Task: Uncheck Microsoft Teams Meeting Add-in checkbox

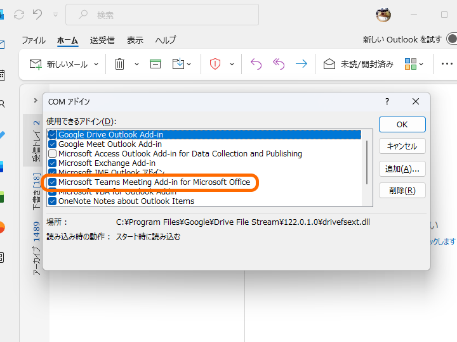Action: (52, 182)
